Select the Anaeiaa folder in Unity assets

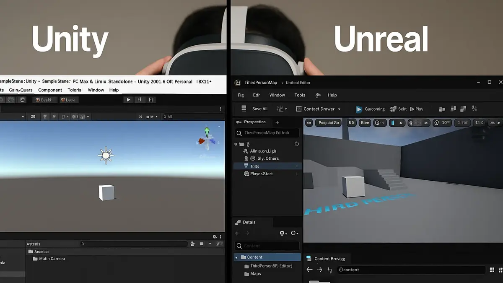38,252
